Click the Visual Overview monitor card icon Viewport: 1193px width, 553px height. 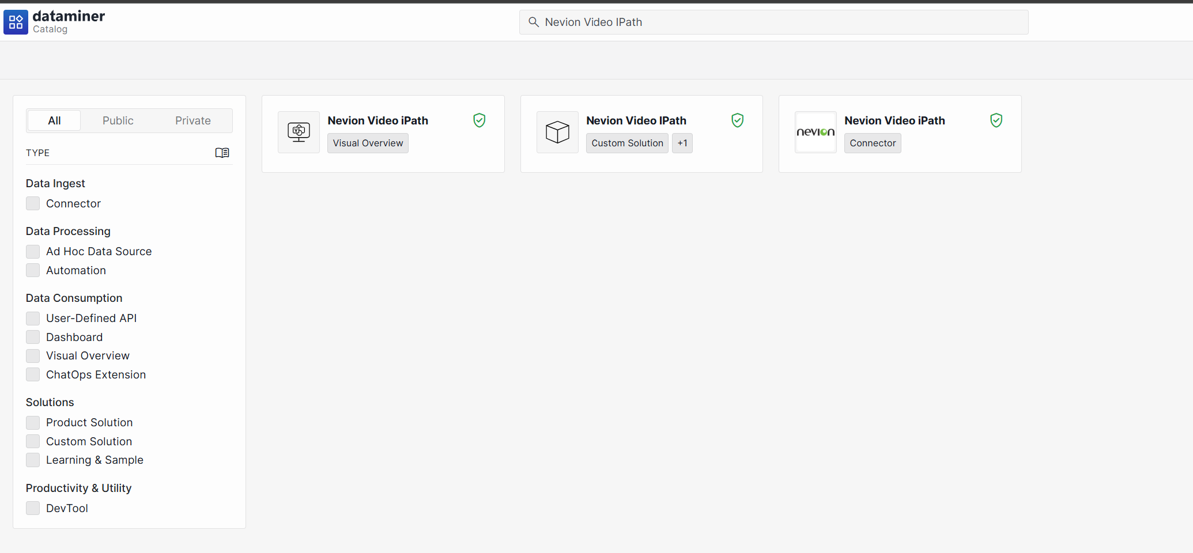[299, 132]
